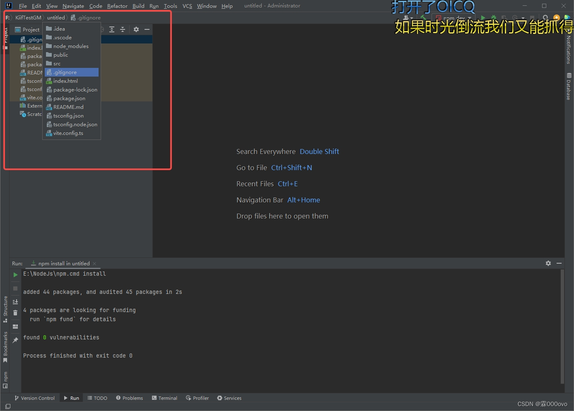Image resolution: width=574 pixels, height=411 pixels.
Task: Open the Services tool tab
Action: [x=229, y=398]
